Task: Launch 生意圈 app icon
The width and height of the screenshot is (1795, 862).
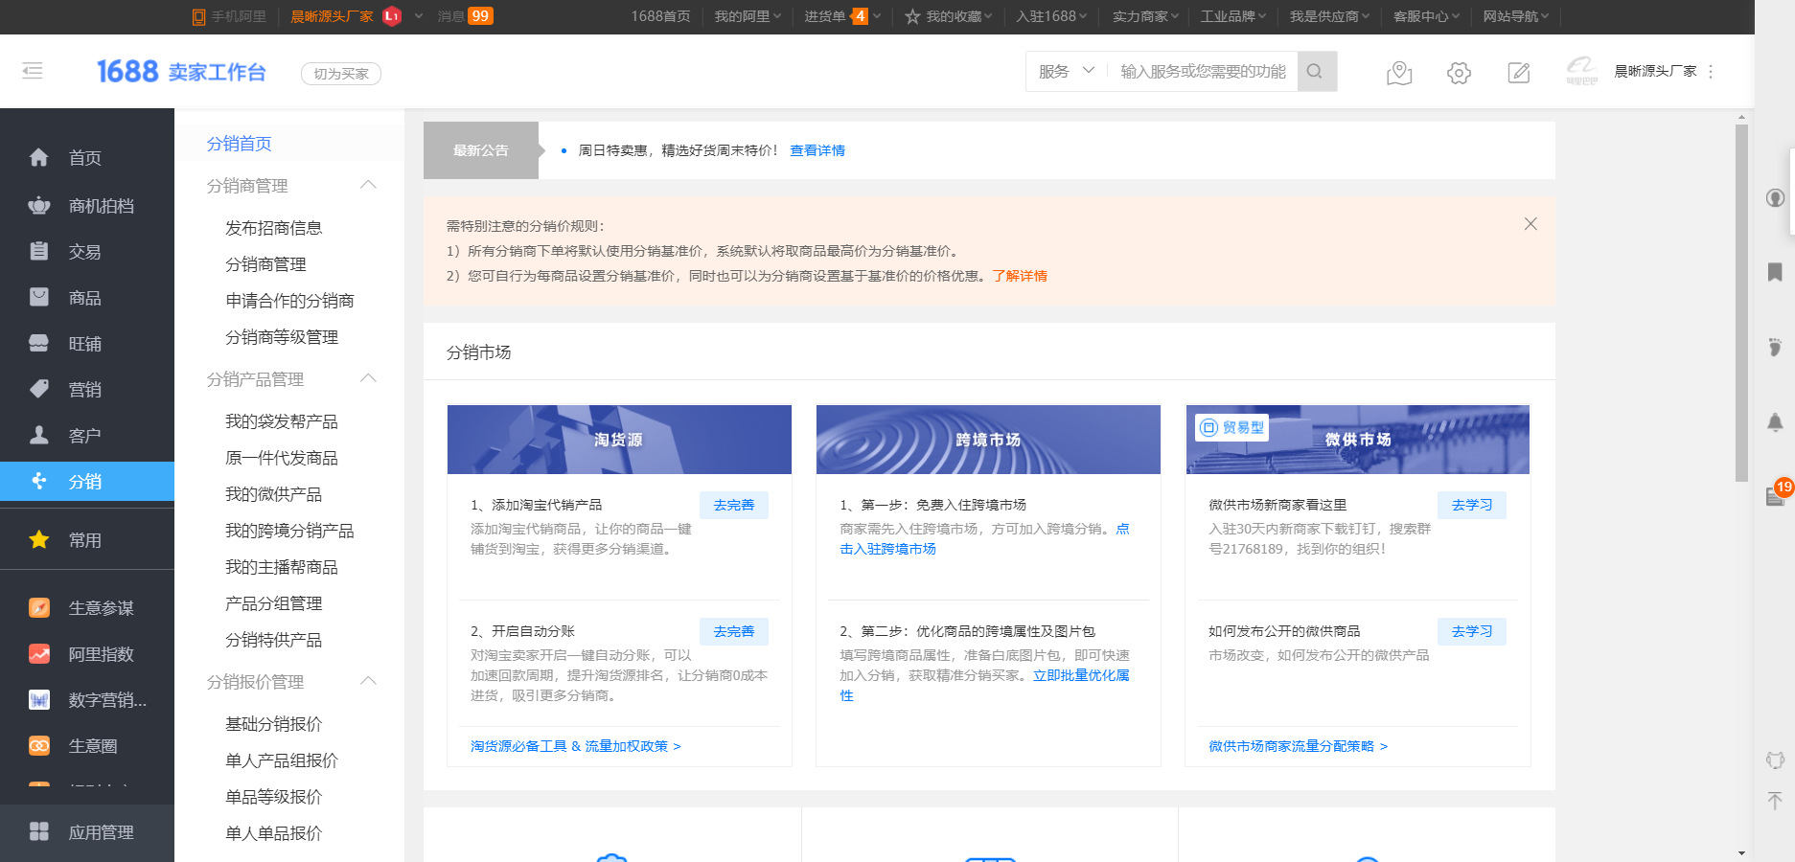Action: [39, 746]
